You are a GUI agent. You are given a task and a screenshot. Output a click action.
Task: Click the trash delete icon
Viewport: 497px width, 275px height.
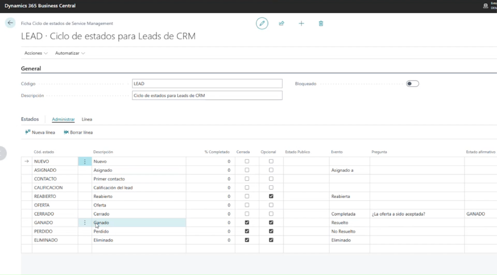click(321, 23)
